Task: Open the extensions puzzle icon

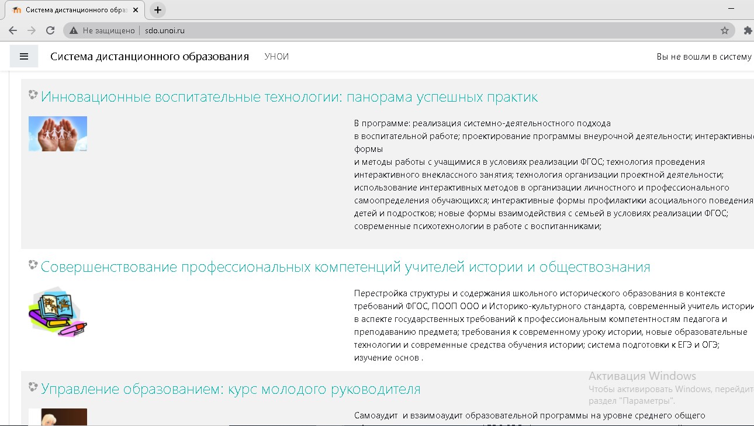Action: (747, 30)
